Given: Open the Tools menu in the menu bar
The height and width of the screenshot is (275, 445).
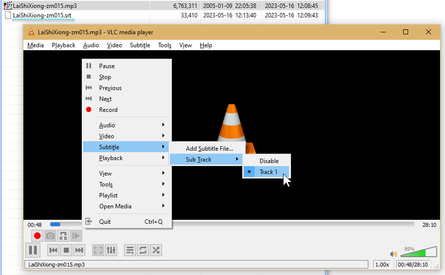Looking at the screenshot, I should (x=164, y=45).
